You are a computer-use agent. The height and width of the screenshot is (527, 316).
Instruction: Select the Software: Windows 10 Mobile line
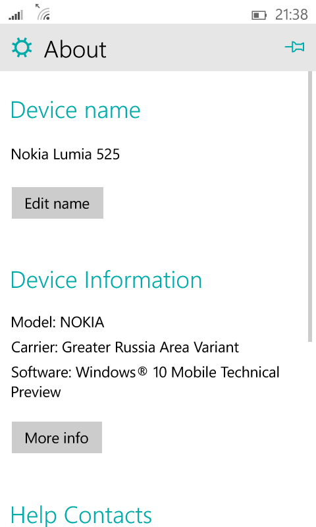tap(145, 382)
